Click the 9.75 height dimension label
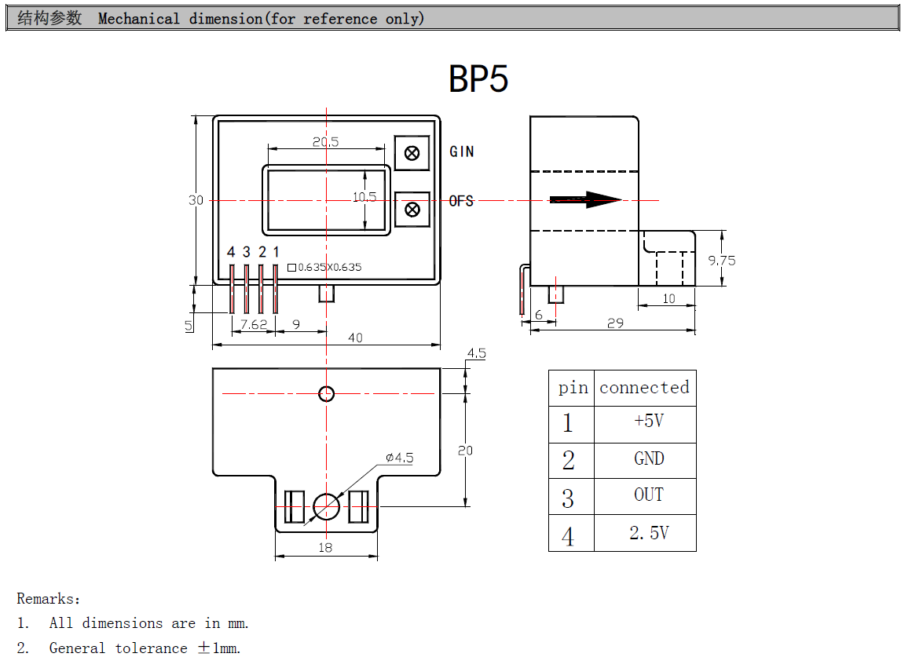The width and height of the screenshot is (901, 668). click(x=721, y=261)
